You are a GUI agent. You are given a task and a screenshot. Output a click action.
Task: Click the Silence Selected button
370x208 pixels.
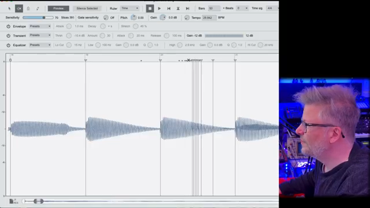87,8
